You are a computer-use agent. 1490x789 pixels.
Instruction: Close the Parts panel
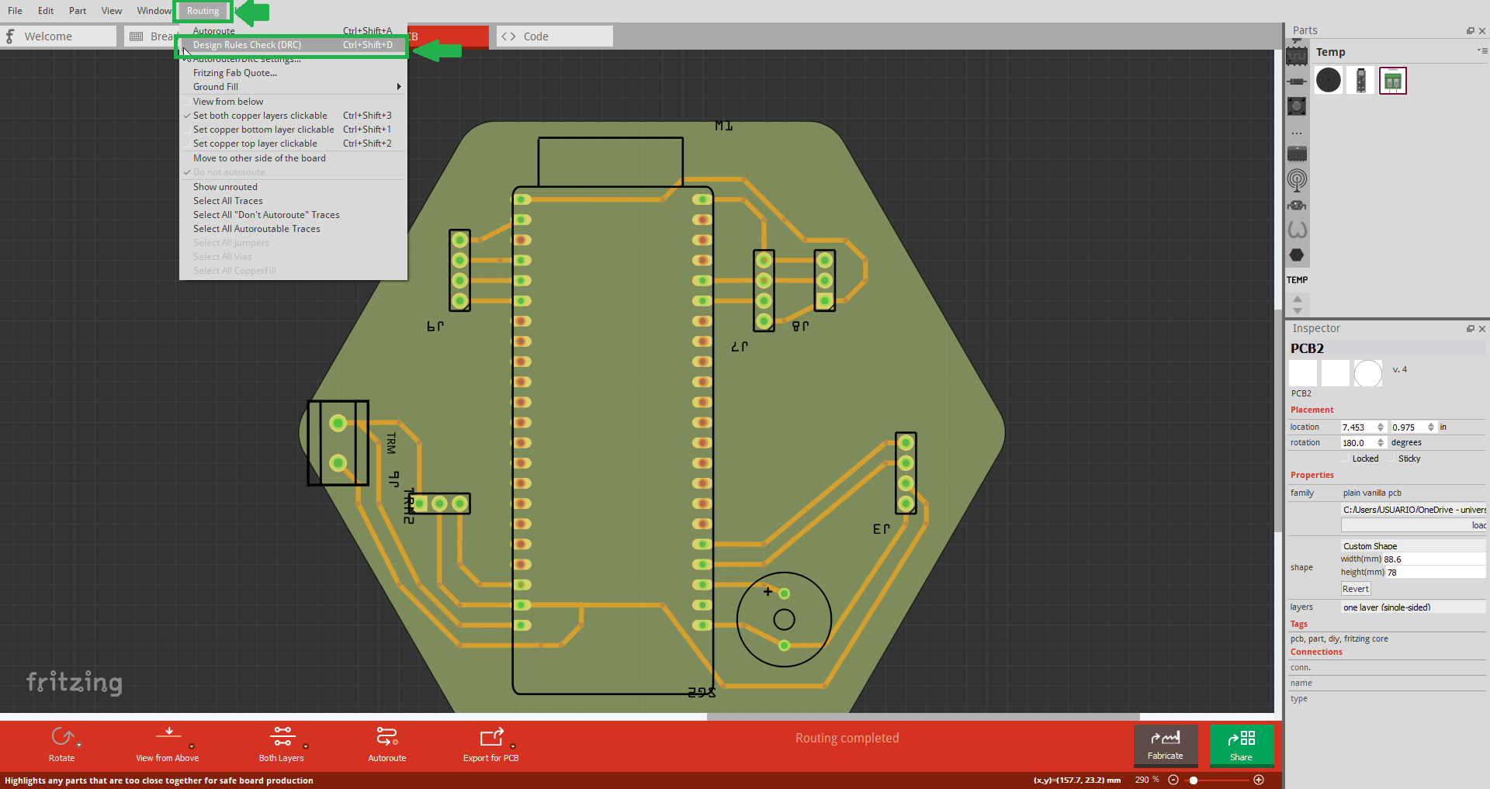click(x=1481, y=31)
